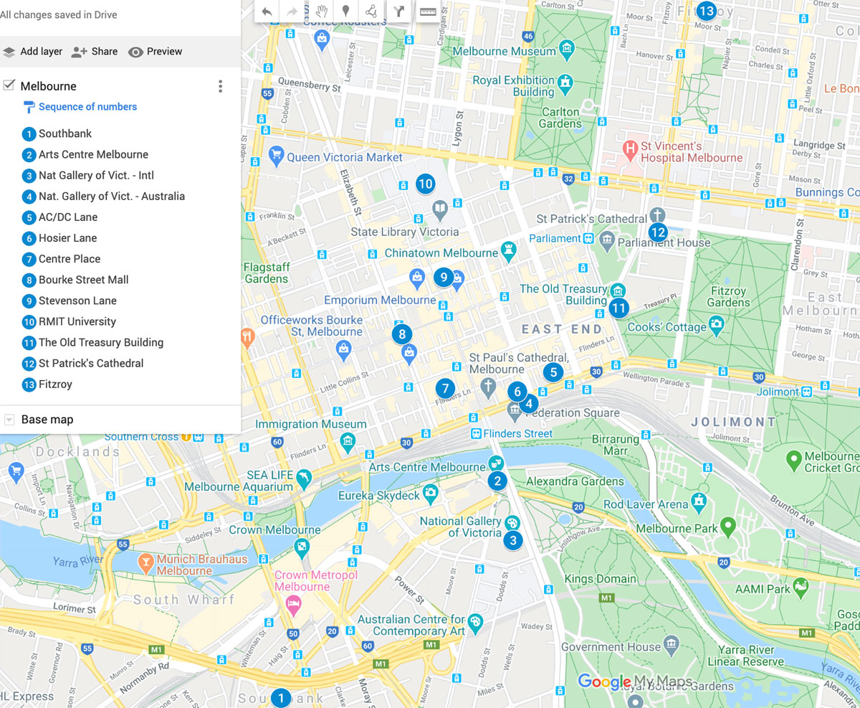Select Nat. Gallery of Vict. - Australia item
The width and height of the screenshot is (860, 708).
coord(112,196)
